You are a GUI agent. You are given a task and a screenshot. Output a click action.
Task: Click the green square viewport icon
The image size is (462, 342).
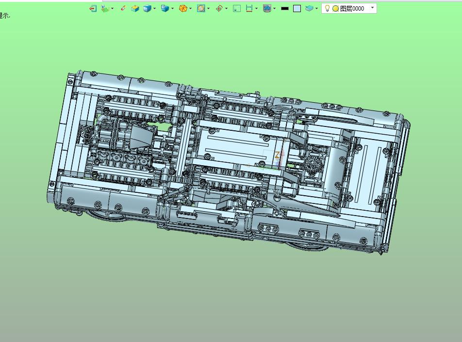(x=237, y=9)
